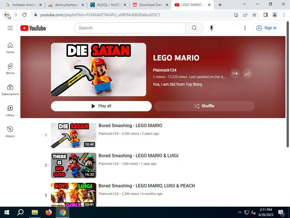Save playlist to library icon
The width and height of the screenshot is (290, 218).
point(235,74)
